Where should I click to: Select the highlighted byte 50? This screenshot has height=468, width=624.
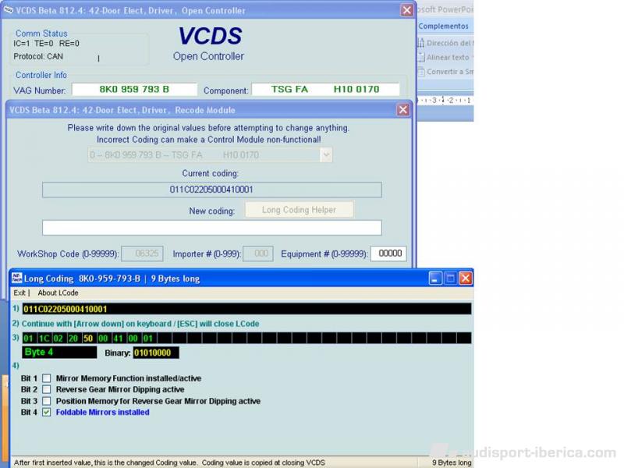(88, 339)
